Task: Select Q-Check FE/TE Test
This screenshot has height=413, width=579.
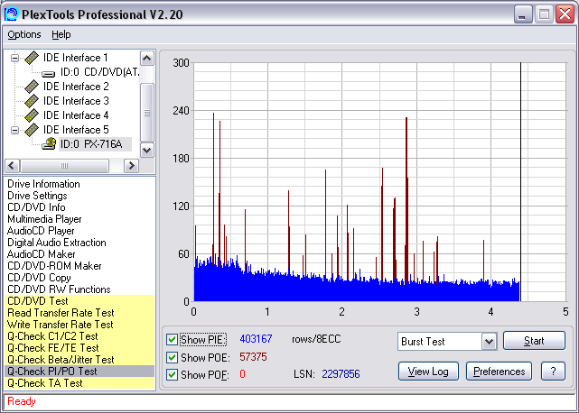Action: tap(79, 348)
